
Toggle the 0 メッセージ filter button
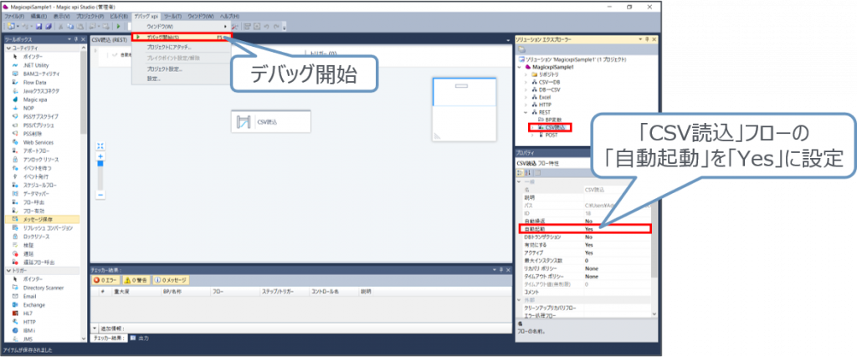pos(173,279)
